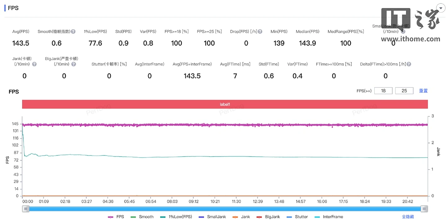Click help icon under Jank(卡顿) label

[34, 64]
